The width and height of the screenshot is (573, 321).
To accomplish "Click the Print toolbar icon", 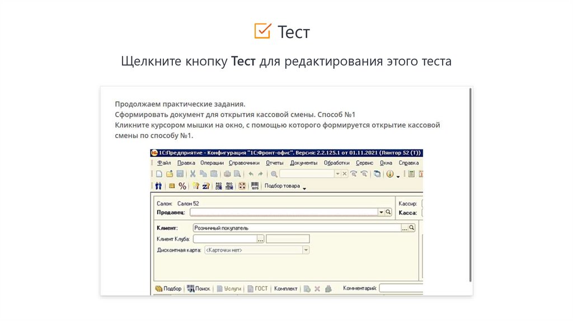I will click(227, 174).
